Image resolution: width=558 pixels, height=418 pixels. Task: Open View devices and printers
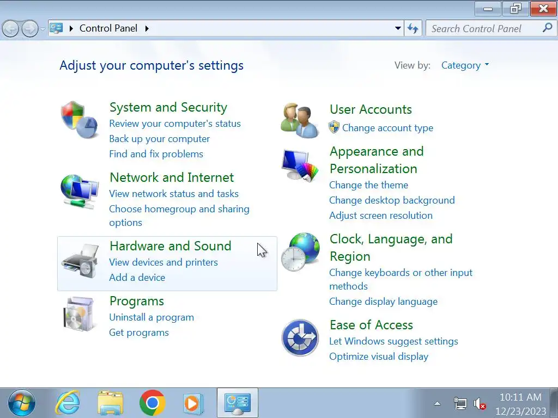(163, 262)
